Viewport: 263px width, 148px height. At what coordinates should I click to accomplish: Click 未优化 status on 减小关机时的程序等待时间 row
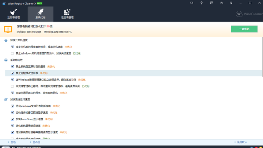pos(68,47)
